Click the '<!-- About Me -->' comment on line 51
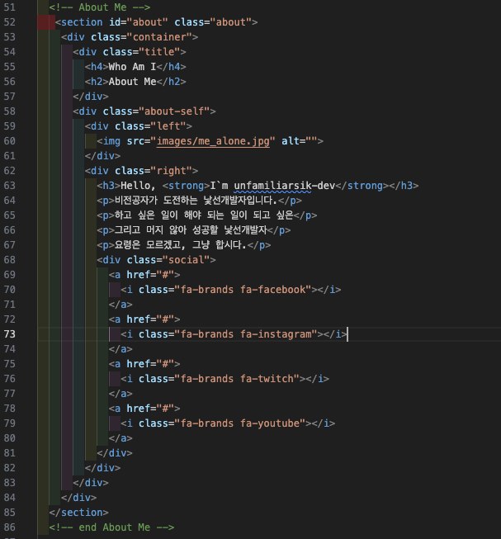The width and height of the screenshot is (501, 539). click(100, 7)
